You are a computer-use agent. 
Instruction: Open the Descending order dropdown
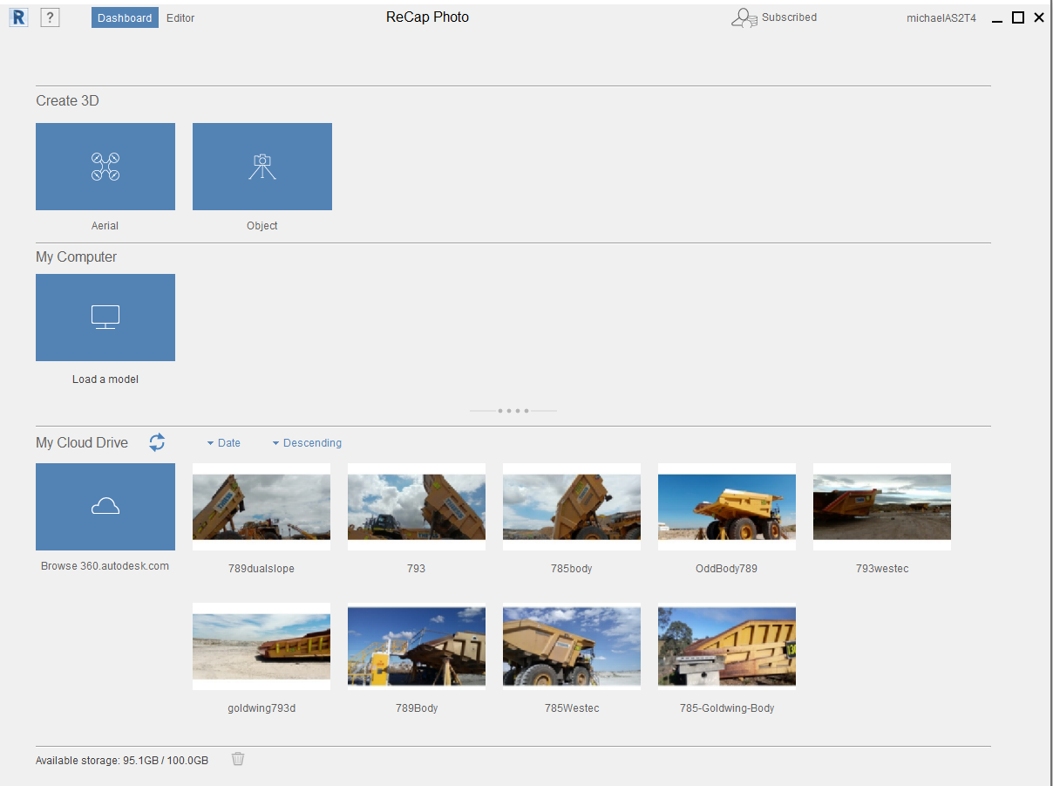(x=307, y=443)
